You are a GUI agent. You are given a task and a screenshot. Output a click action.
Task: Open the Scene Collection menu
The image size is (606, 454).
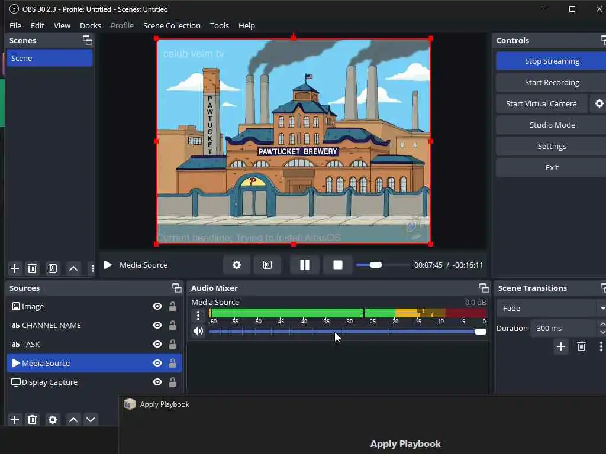172,25
